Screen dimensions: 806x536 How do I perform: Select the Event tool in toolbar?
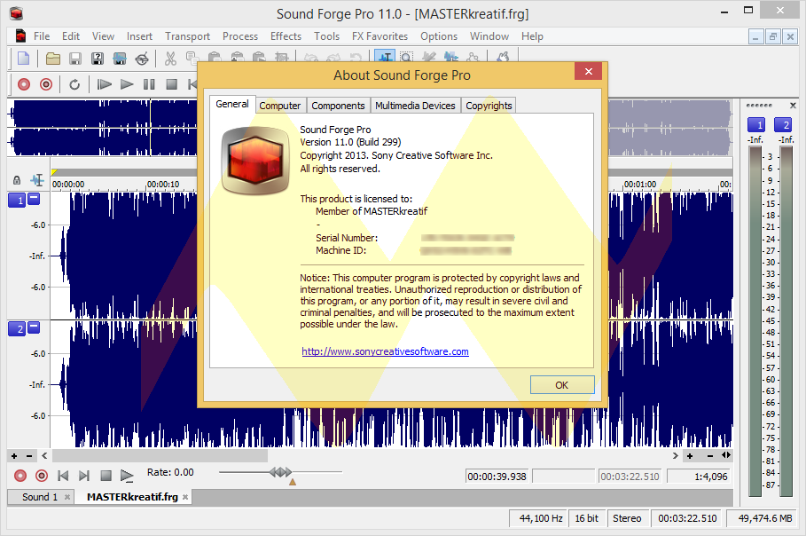450,57
